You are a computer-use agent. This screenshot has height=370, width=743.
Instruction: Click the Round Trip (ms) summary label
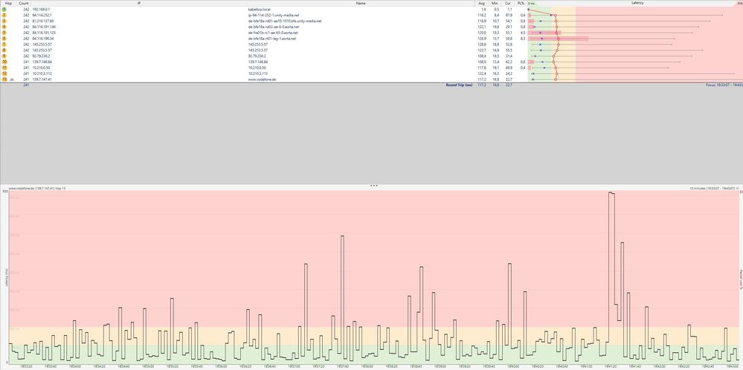[x=459, y=85]
